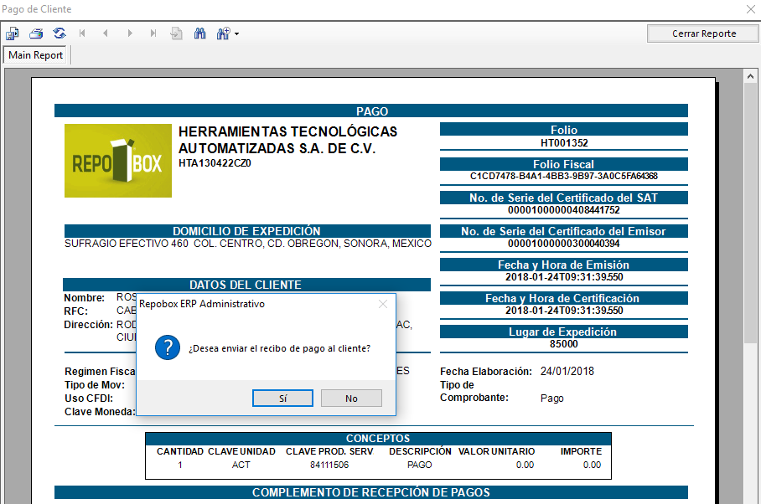Click the IMPORTE column header
The width and height of the screenshot is (761, 504).
(x=581, y=451)
